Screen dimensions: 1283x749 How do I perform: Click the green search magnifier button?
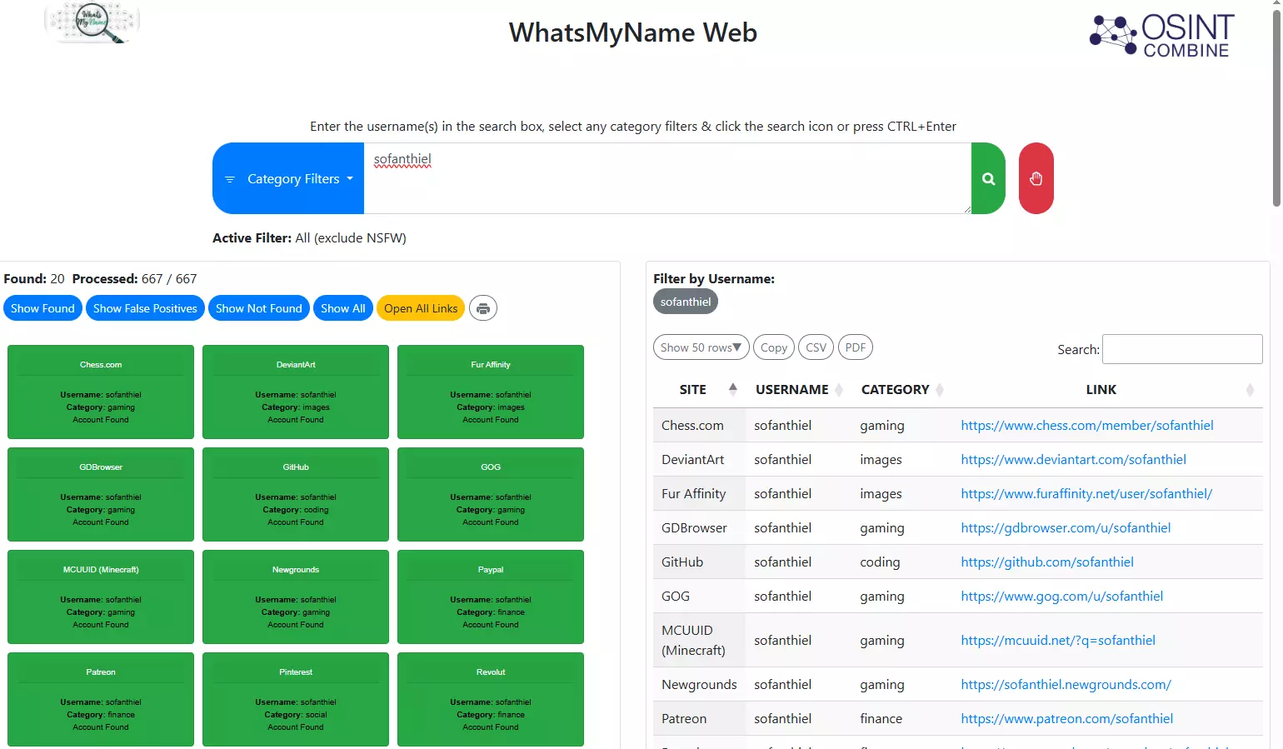point(988,178)
